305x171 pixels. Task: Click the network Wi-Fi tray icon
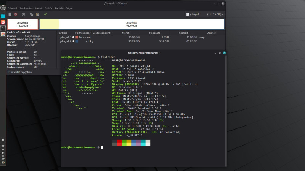[x=3, y=150]
